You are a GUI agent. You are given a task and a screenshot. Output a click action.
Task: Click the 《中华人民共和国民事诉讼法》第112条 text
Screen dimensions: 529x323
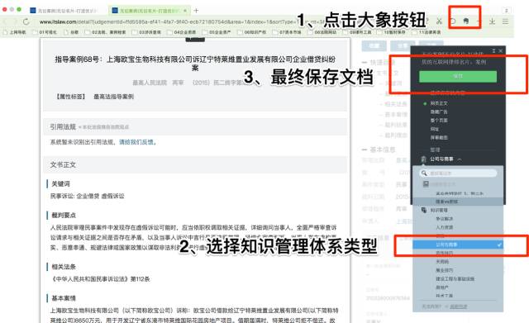coord(100,279)
